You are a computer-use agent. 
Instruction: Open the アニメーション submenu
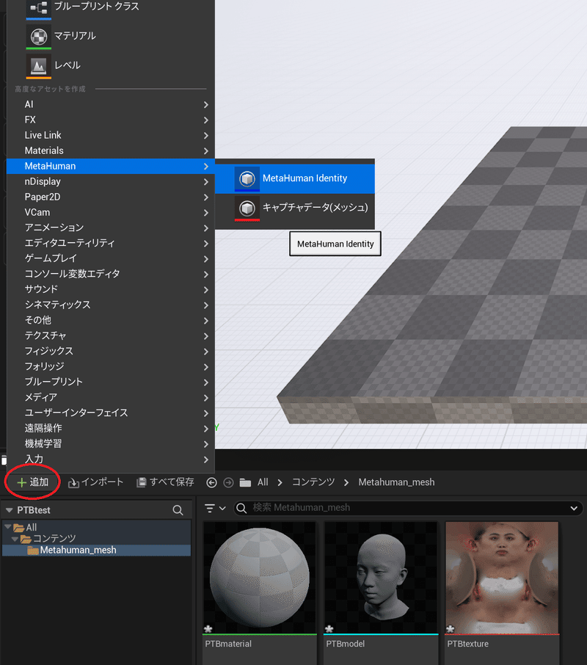pos(111,228)
